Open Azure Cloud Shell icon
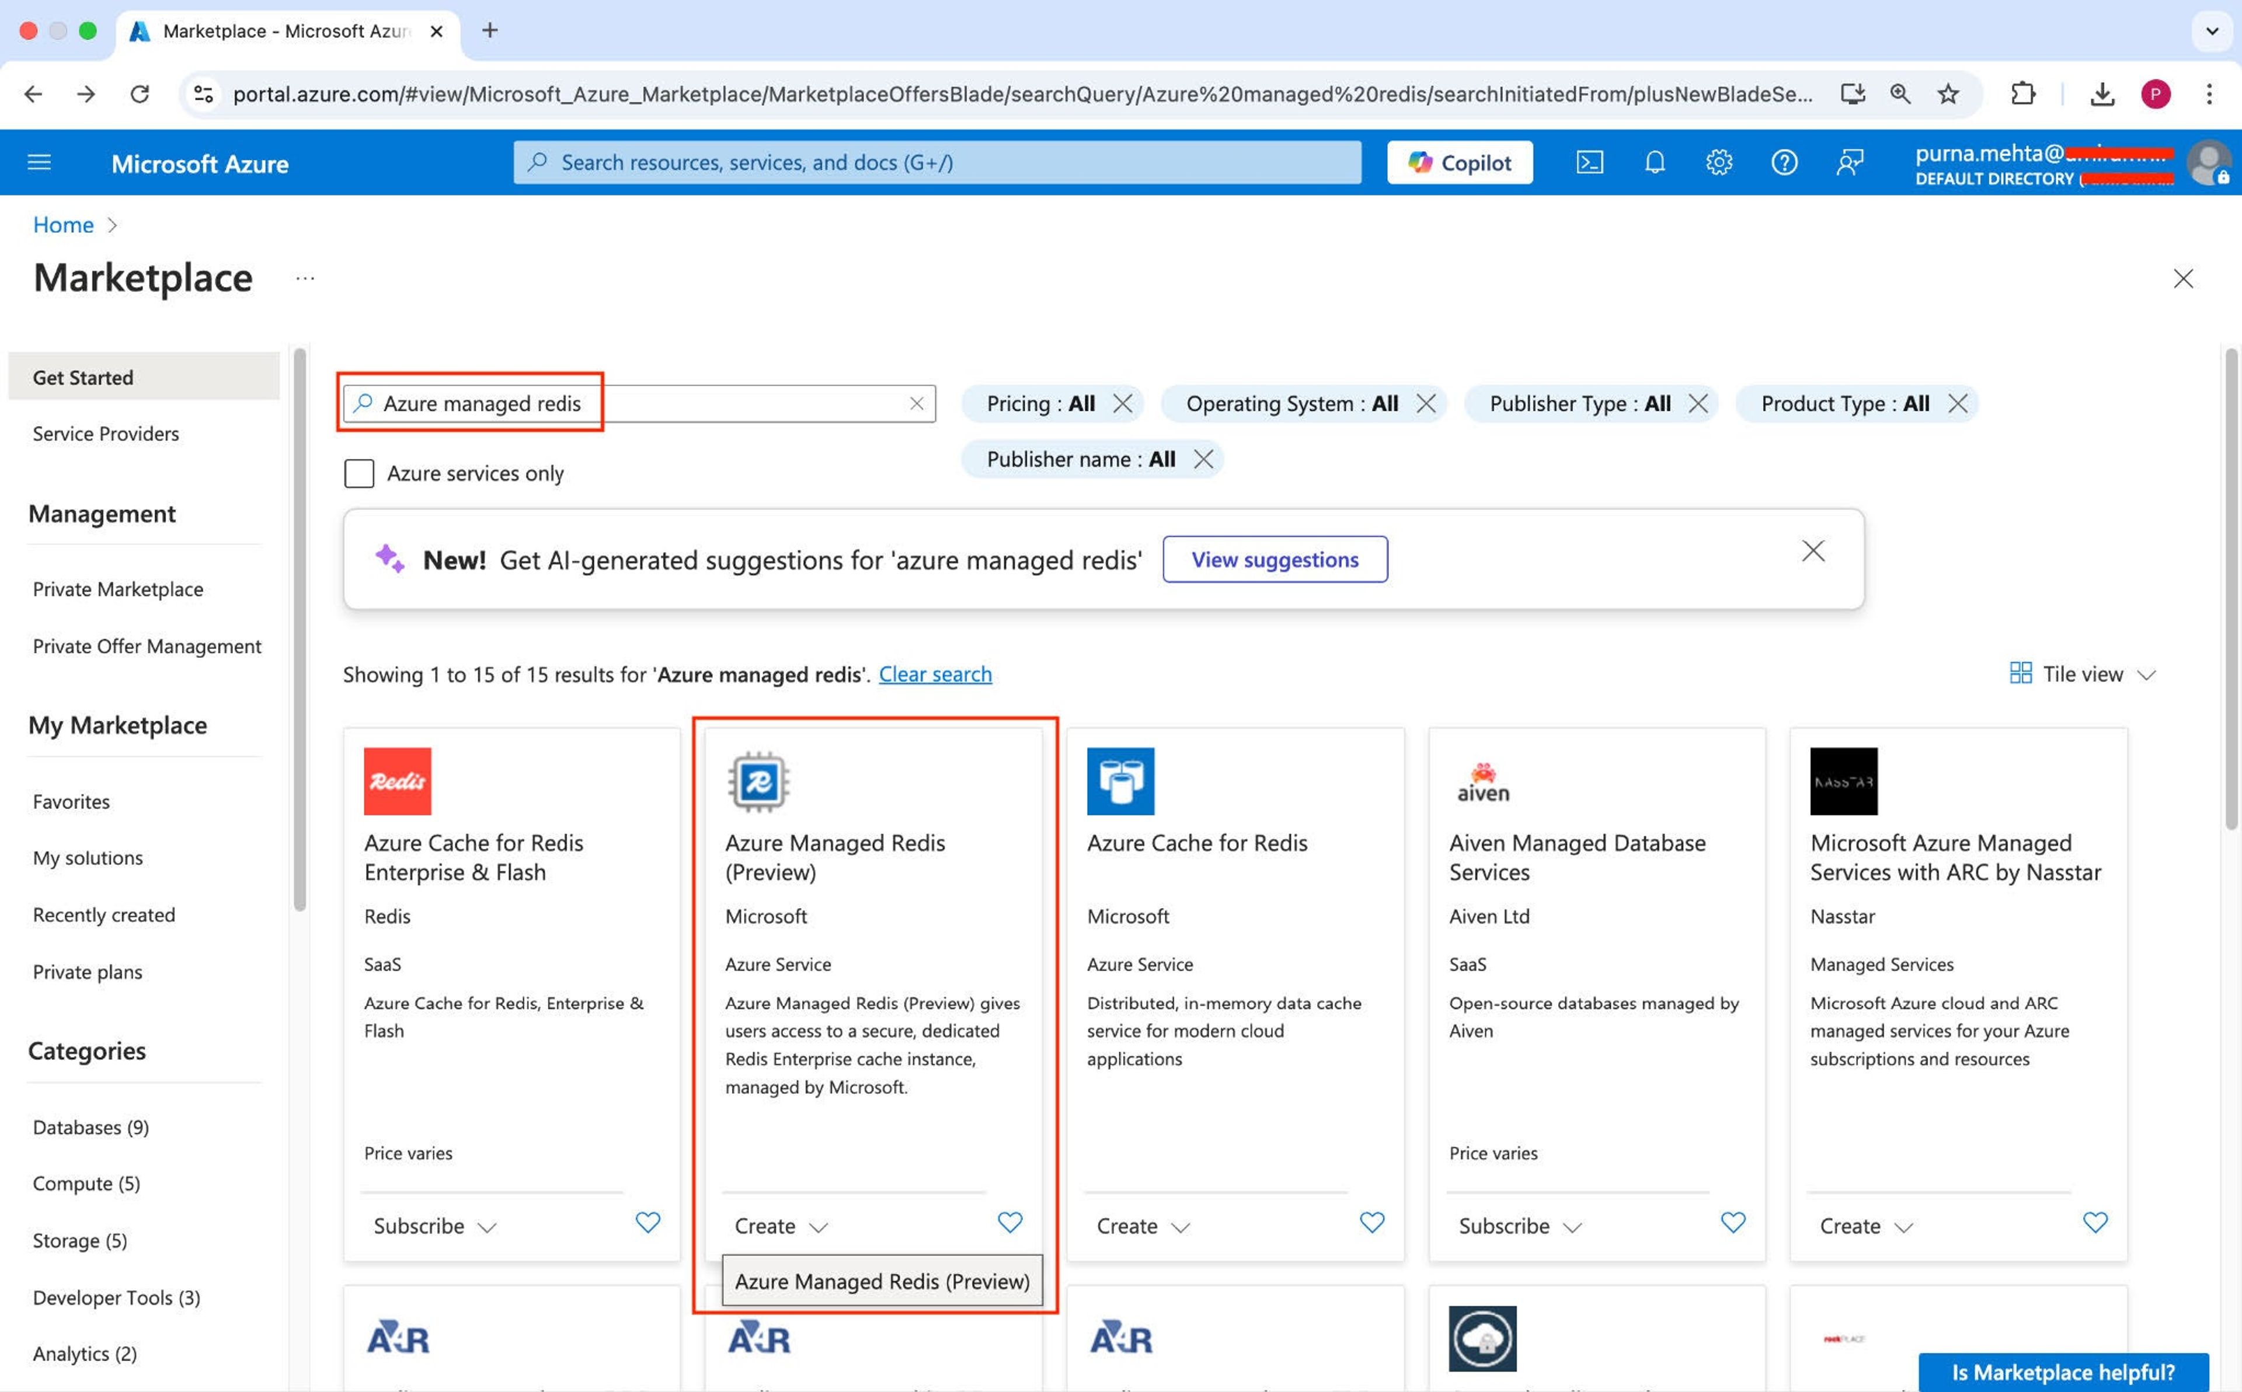 [1589, 163]
